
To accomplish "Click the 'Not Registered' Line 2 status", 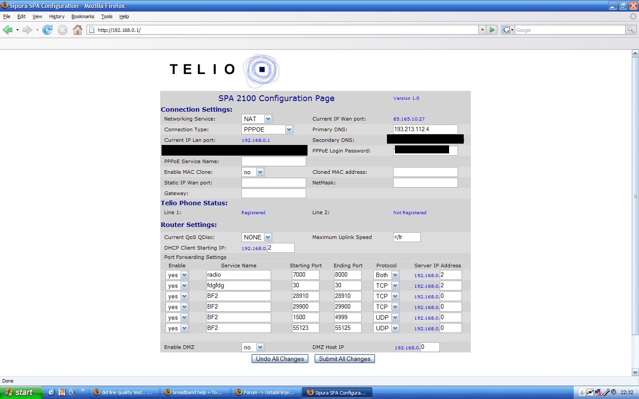I will coord(410,213).
